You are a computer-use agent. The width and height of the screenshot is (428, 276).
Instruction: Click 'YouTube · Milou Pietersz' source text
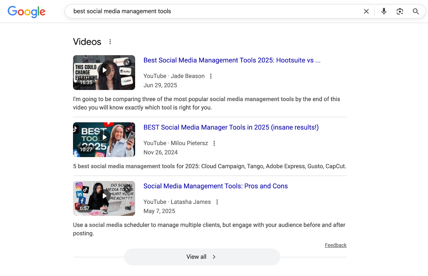coord(175,143)
